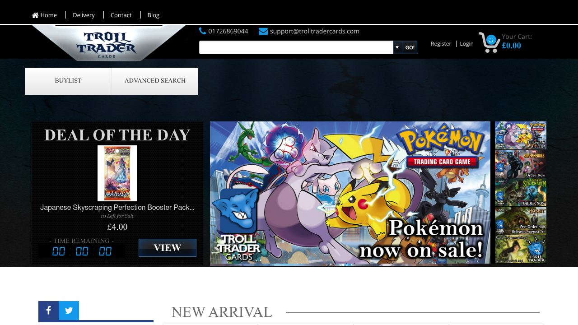View Your Cart total £0.00

click(517, 42)
